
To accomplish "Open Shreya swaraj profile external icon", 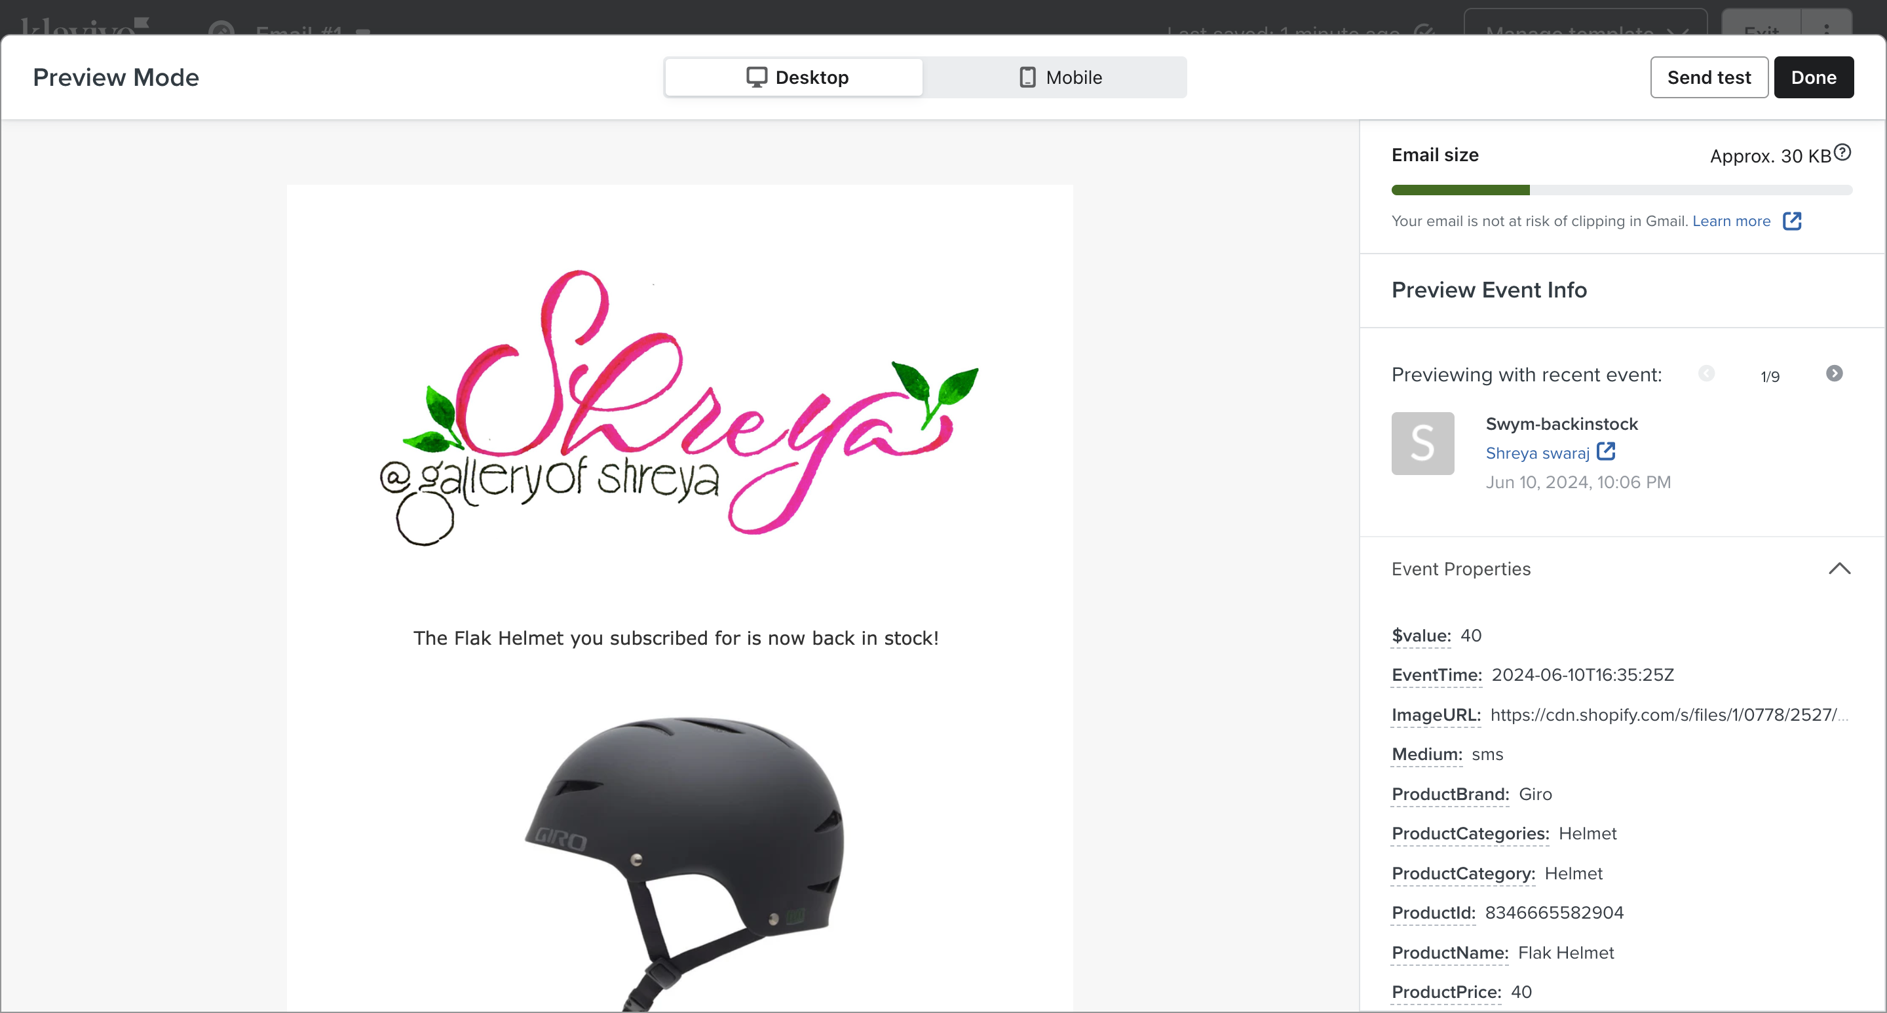I will tap(1606, 451).
